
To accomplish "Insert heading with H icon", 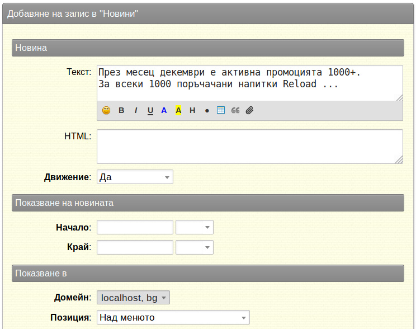I will pyautogui.click(x=192, y=110).
